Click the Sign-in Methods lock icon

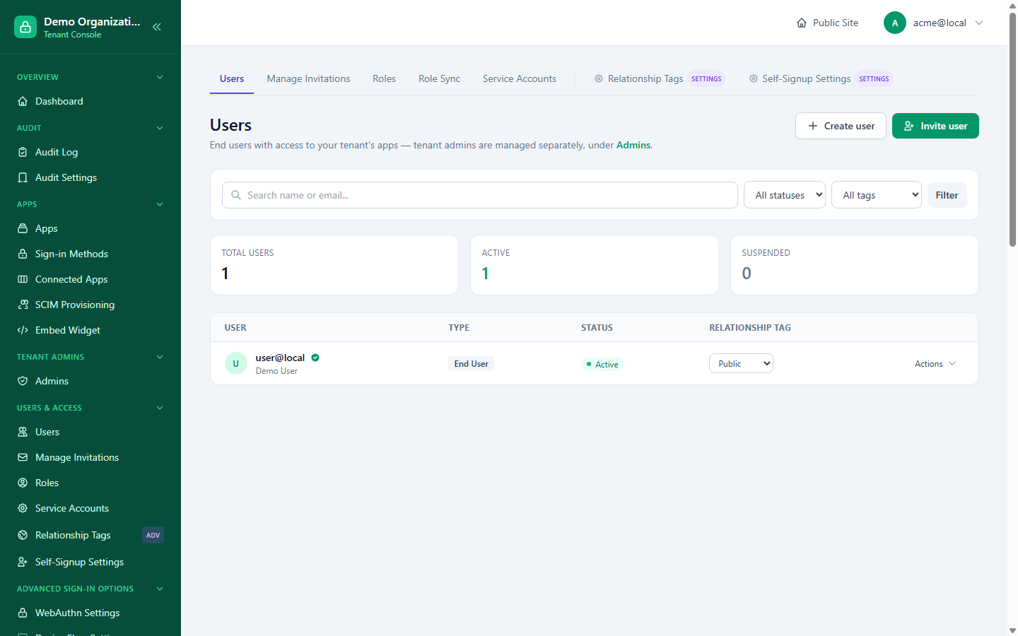tap(23, 254)
